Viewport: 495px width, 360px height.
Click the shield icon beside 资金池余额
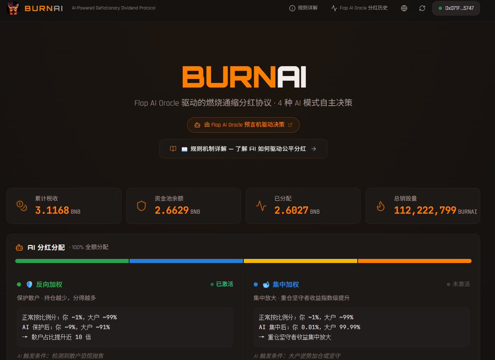click(x=141, y=206)
